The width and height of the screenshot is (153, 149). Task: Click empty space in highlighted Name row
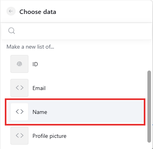(x=93, y=112)
